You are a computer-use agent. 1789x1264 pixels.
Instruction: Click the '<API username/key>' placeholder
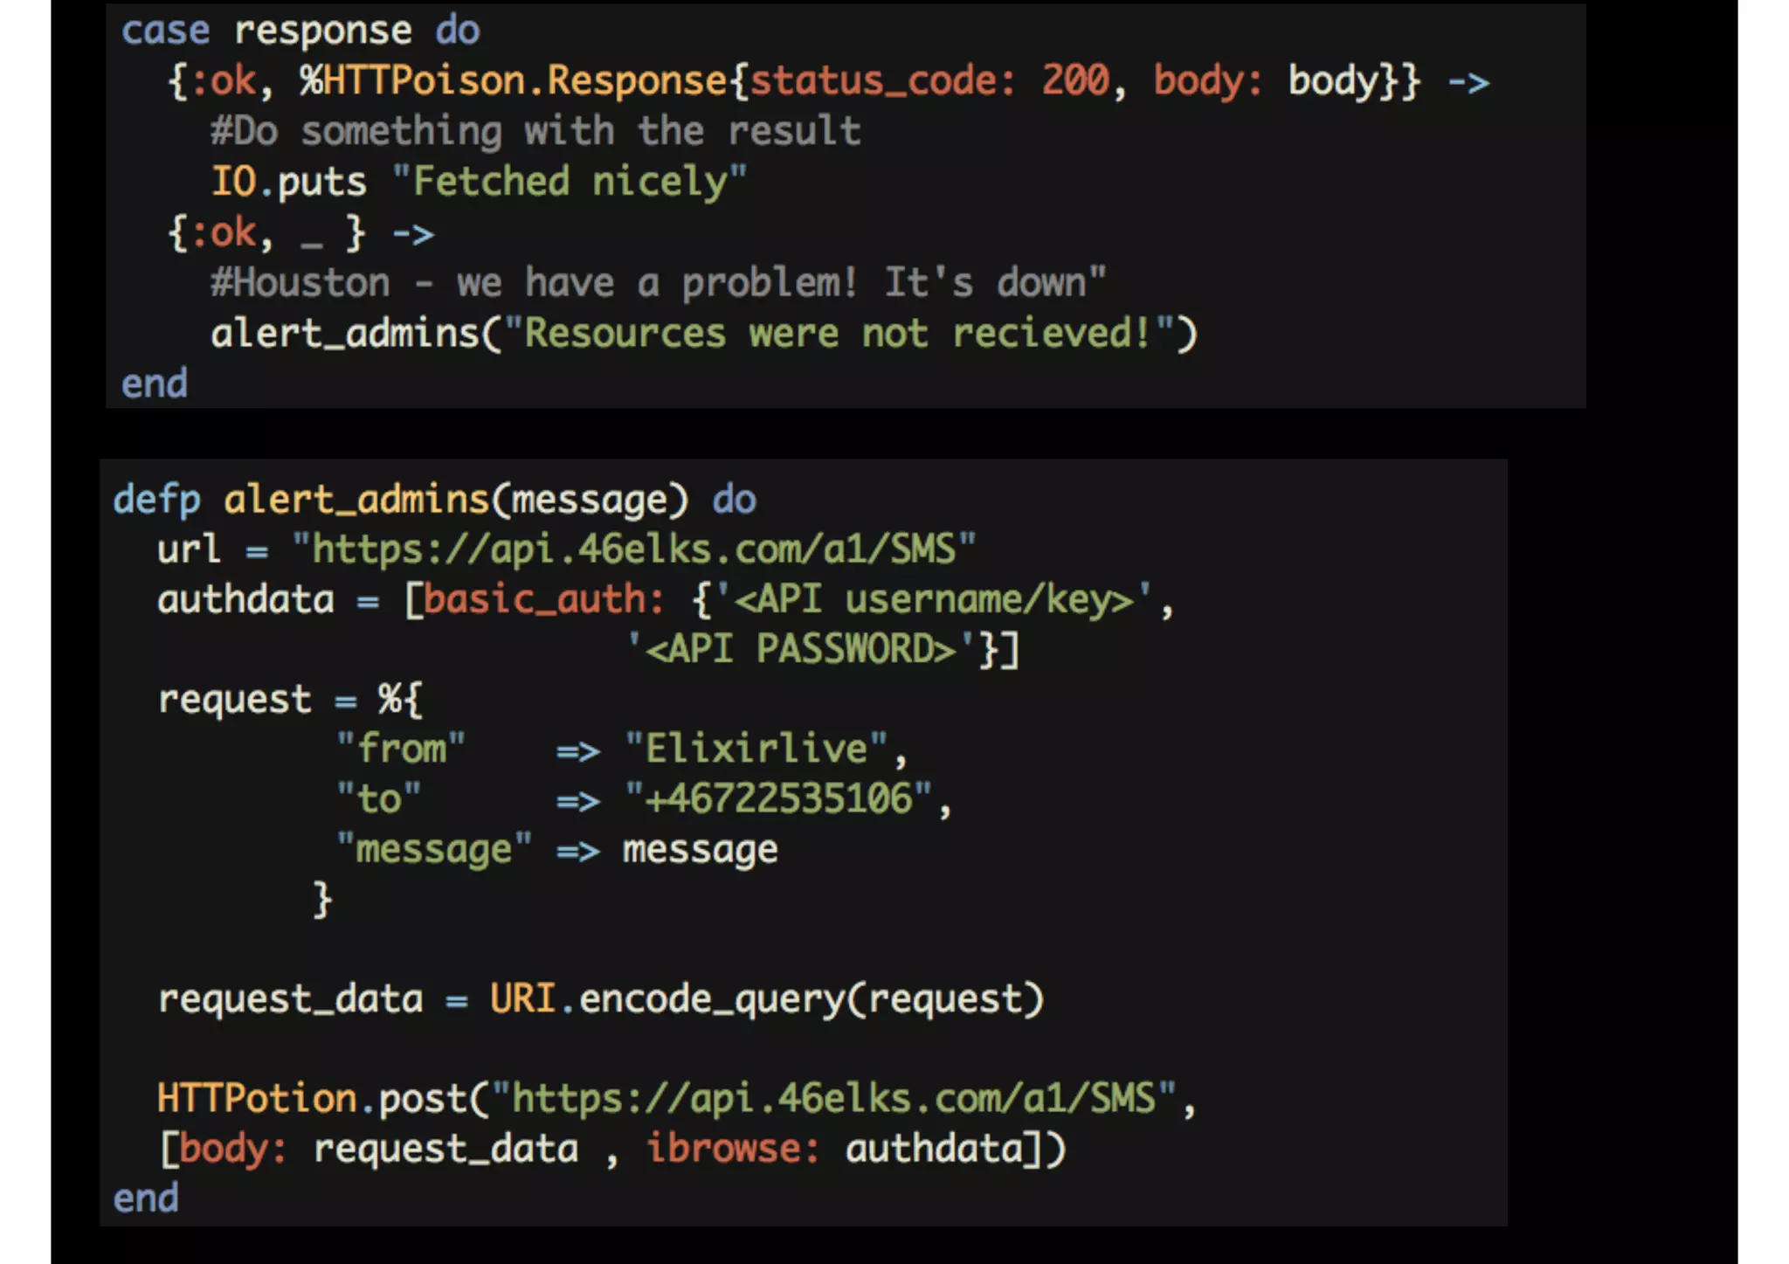point(933,599)
